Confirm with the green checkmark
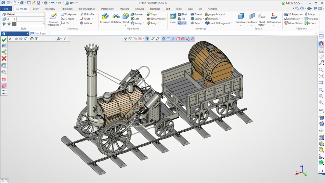 tap(4, 40)
